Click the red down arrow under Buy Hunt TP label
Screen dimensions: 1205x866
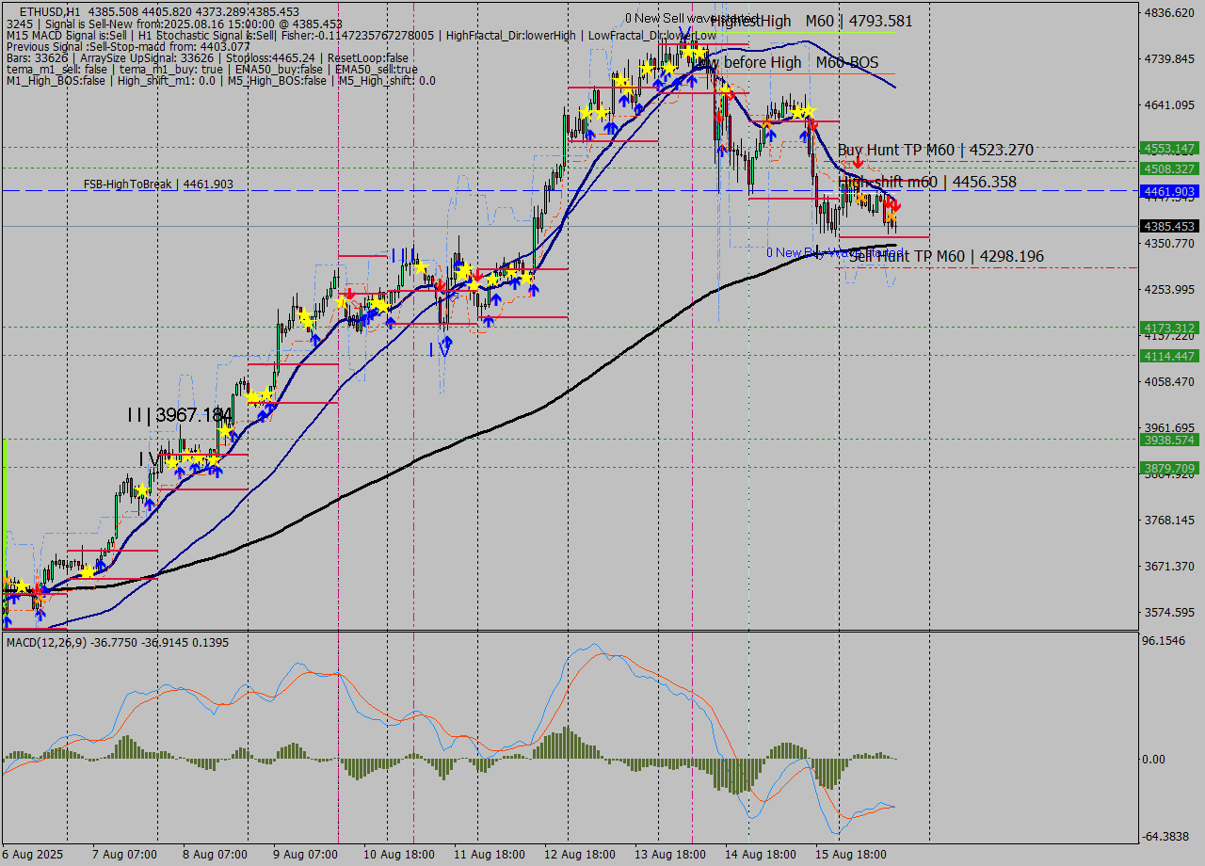point(859,164)
